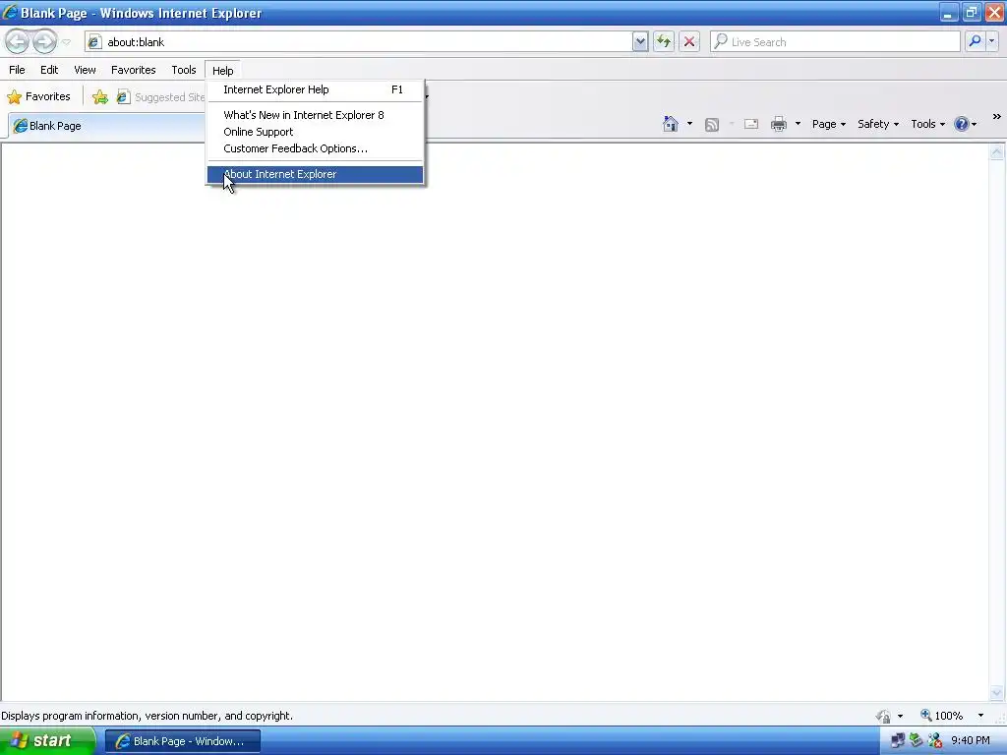Open the Safety command bar menu

[878, 124]
